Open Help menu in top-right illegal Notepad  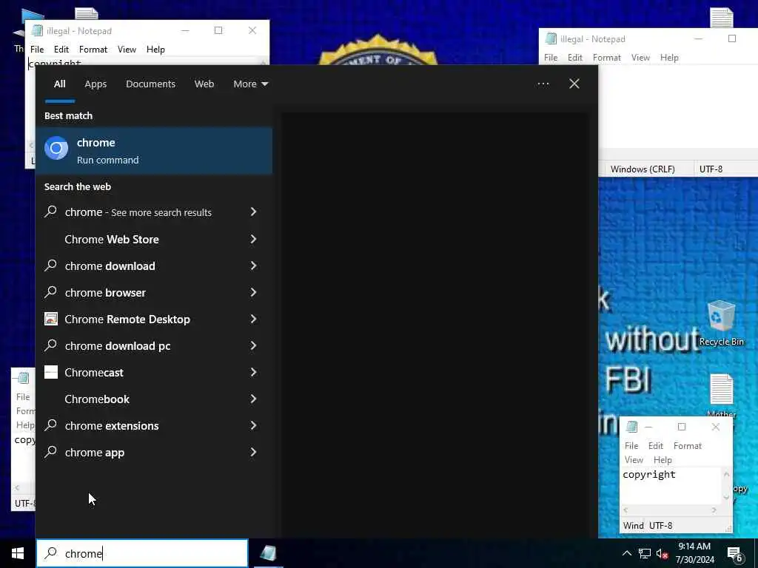pyautogui.click(x=669, y=58)
